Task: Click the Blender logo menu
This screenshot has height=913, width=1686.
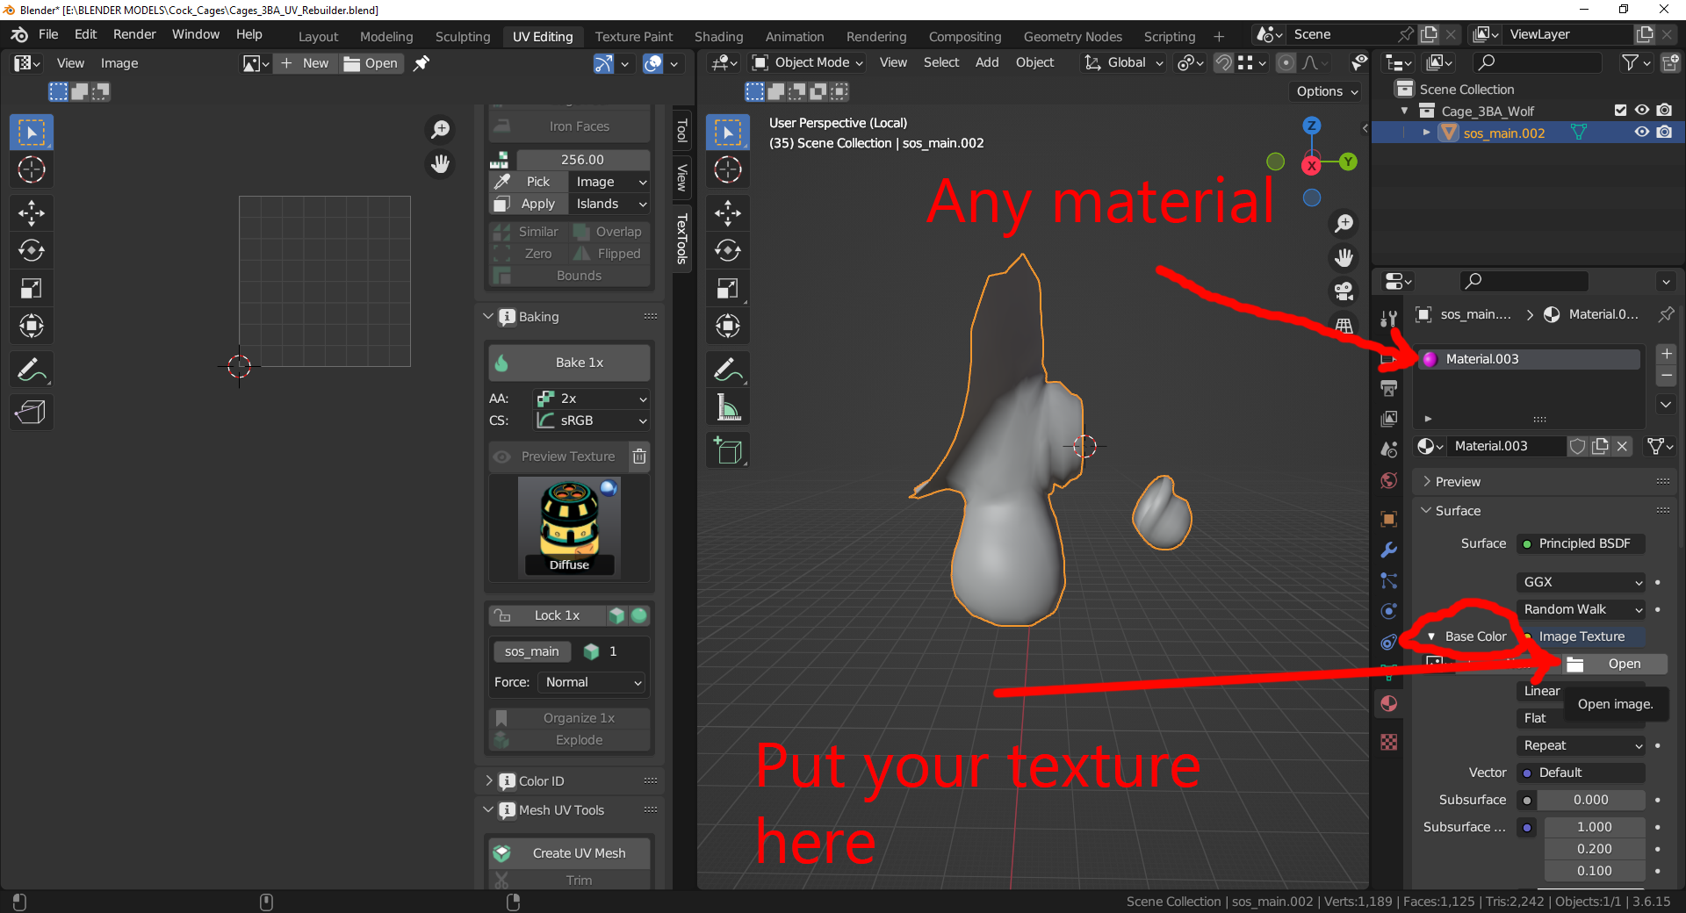Action: [19, 34]
